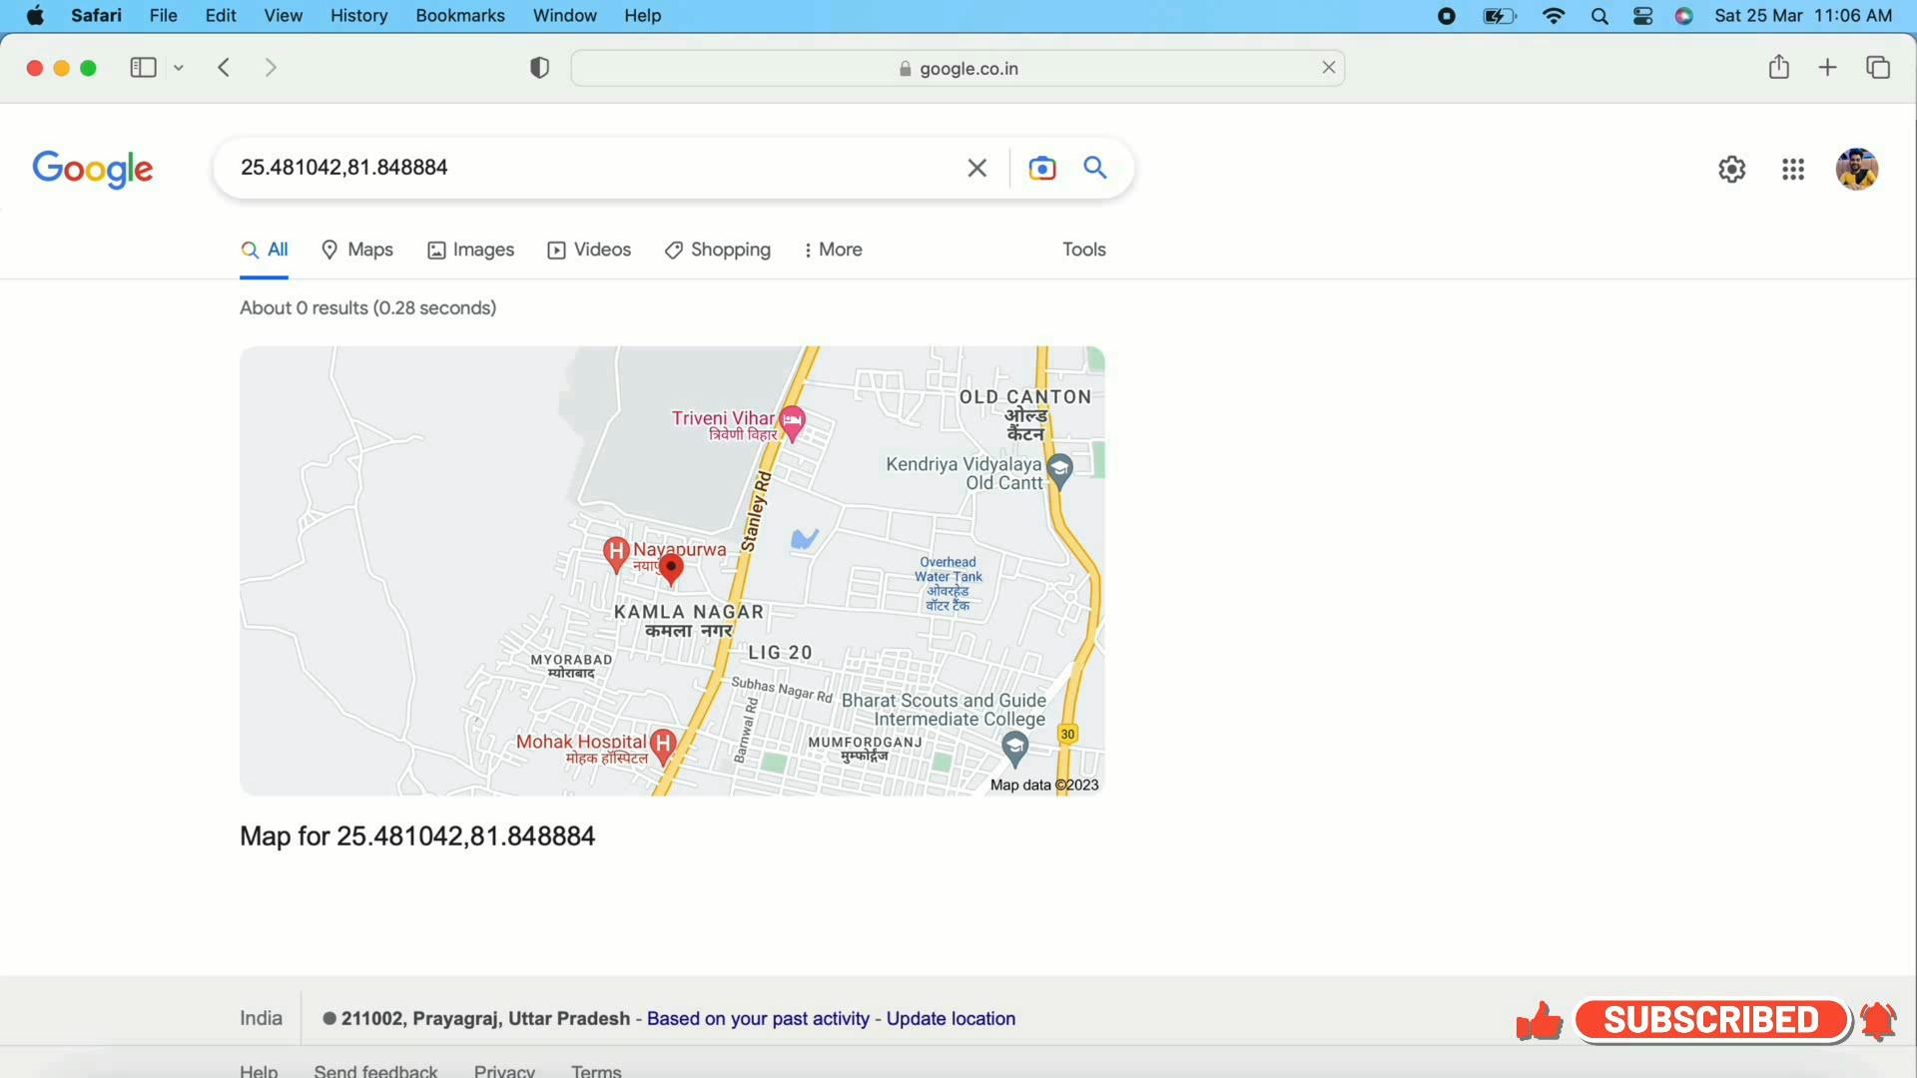Viewport: 1917px width, 1078px height.
Task: Switch to the Images tab
Action: [x=471, y=250]
